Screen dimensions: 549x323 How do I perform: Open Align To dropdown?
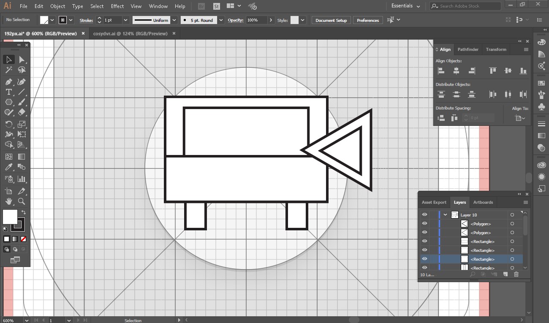(520, 118)
